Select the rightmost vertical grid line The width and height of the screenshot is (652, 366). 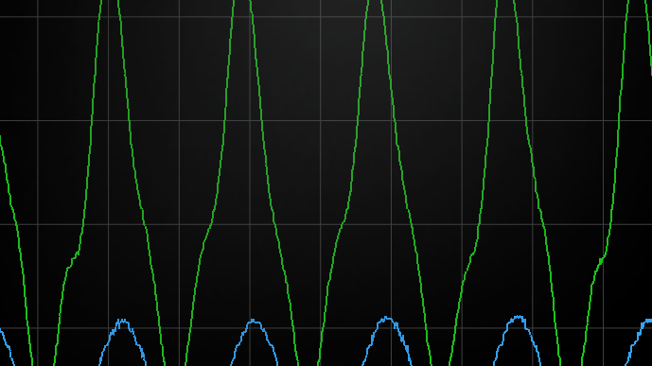tap(604, 183)
